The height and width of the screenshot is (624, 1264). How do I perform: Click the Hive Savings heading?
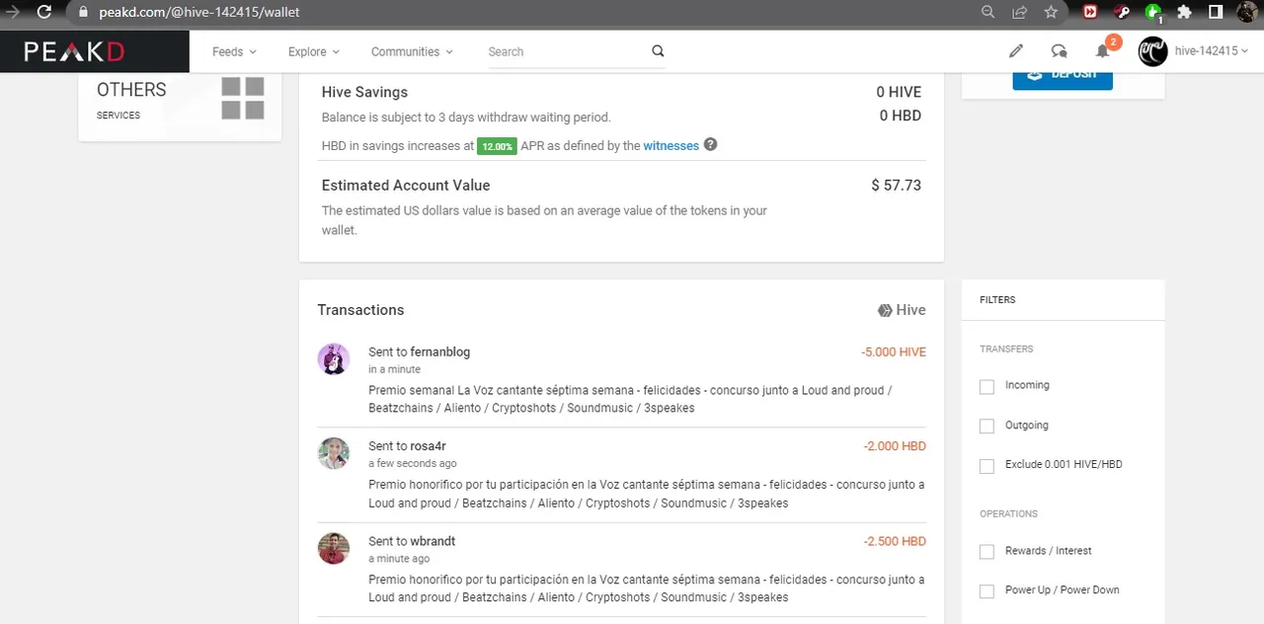[x=364, y=92]
